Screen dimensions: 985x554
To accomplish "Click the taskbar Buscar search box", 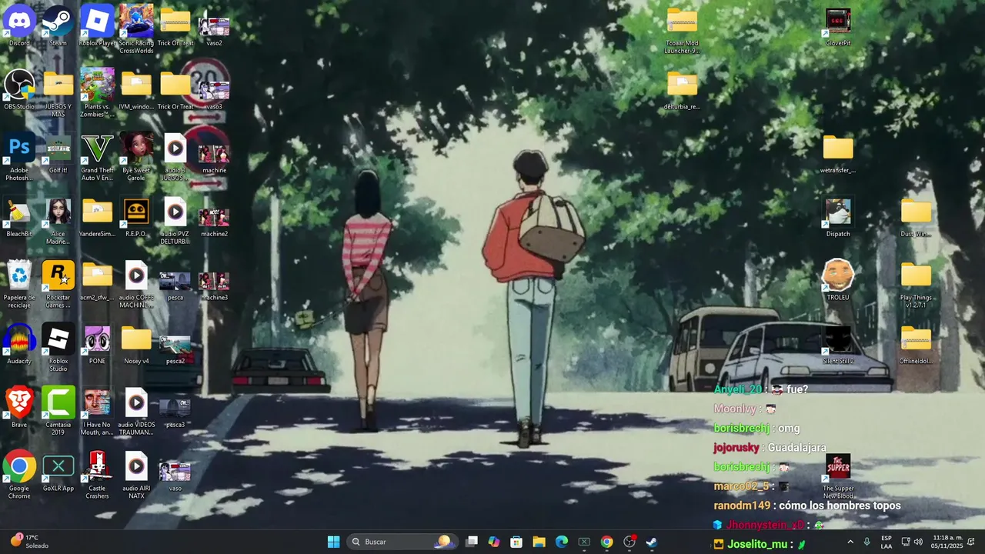I will [402, 542].
